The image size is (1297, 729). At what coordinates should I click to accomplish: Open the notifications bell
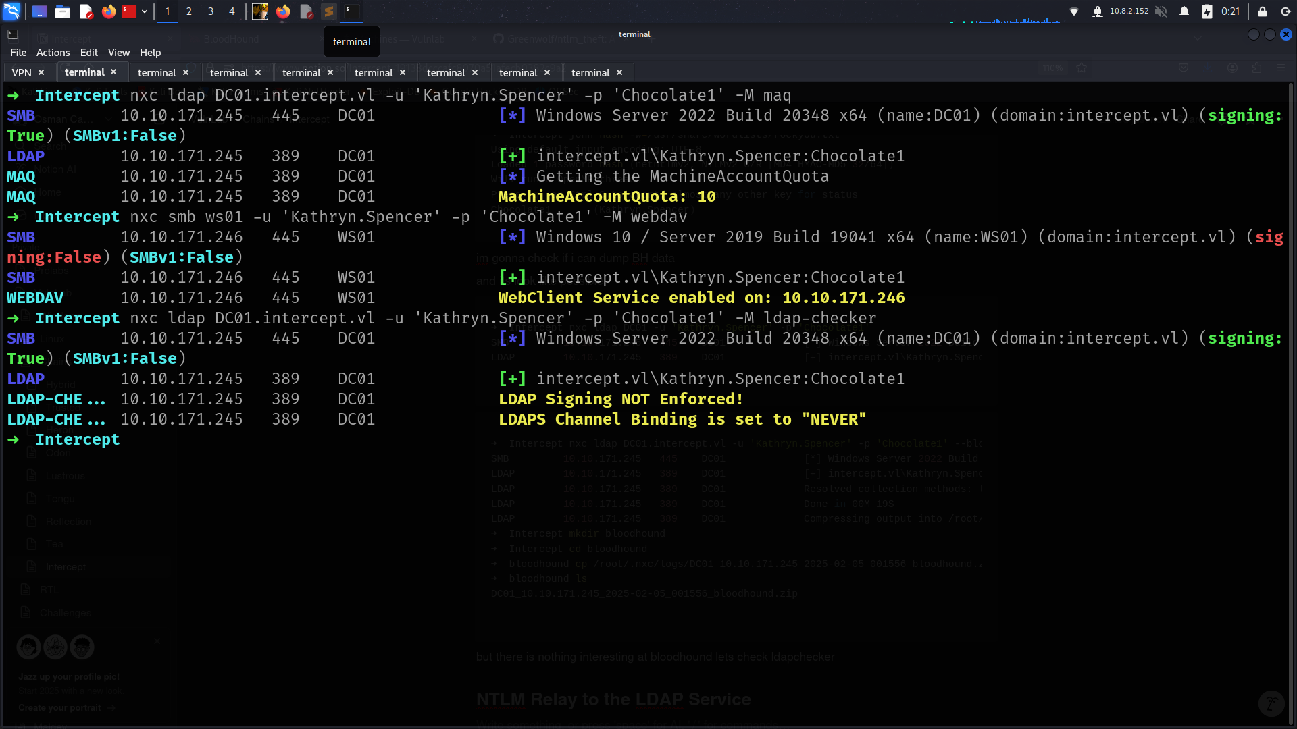[1184, 11]
